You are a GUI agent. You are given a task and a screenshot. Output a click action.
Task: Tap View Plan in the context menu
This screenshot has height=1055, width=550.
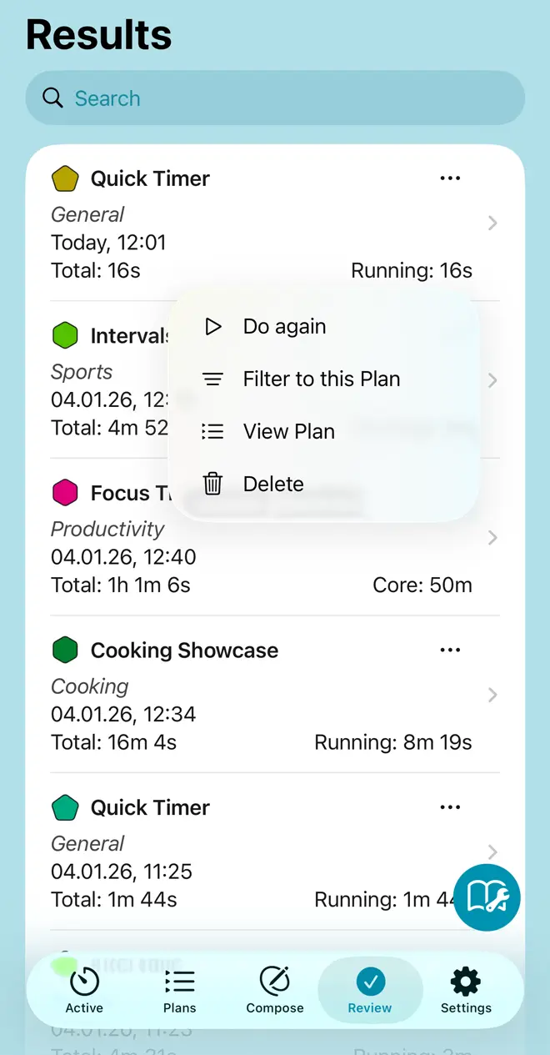[x=289, y=431]
